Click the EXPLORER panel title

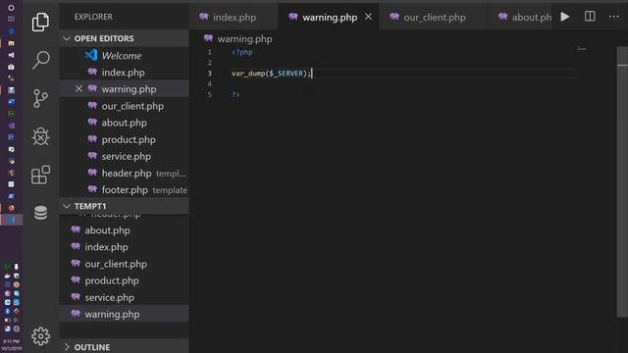(93, 17)
